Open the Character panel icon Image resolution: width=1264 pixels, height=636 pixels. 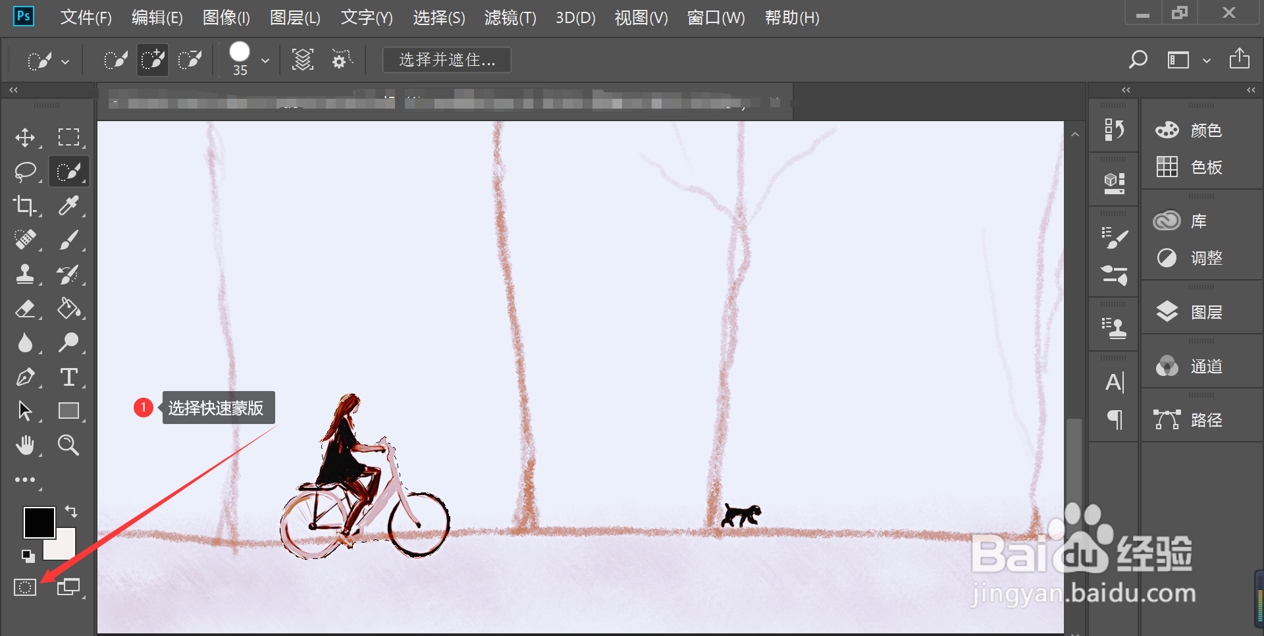(1114, 383)
